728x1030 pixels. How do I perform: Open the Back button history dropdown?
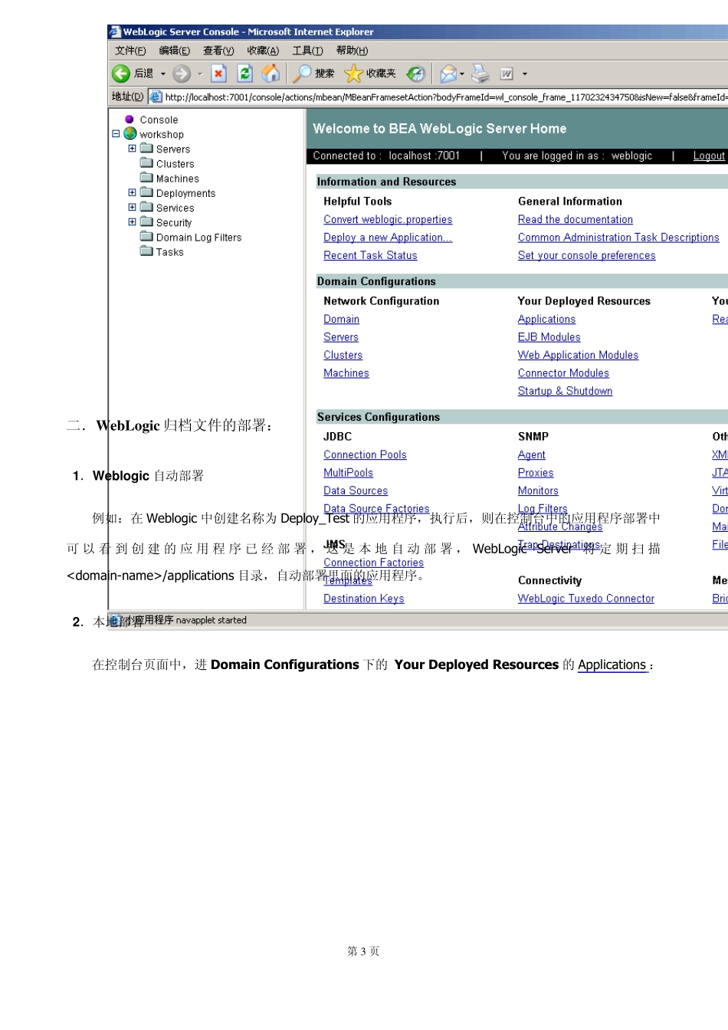pyautogui.click(x=162, y=74)
